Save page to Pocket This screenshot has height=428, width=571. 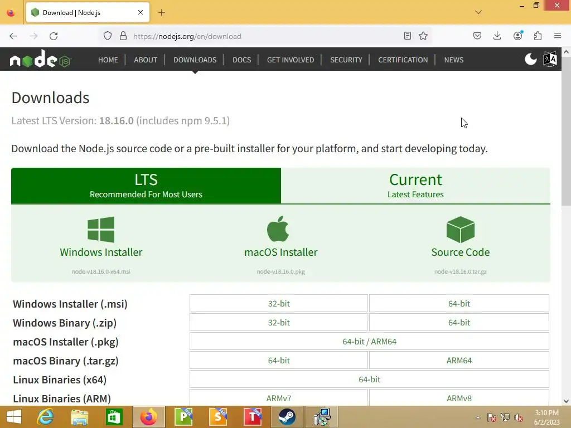pos(477,36)
